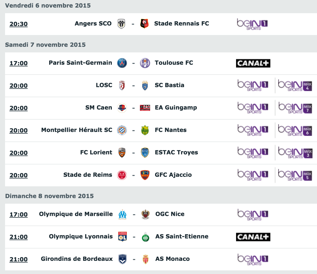Screen dimensions: 317x274
Task: Click the Canal+ logo for PSG match
Action: pyautogui.click(x=253, y=63)
